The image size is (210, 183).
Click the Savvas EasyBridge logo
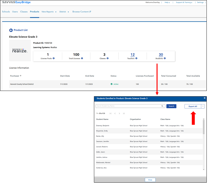[16, 2]
